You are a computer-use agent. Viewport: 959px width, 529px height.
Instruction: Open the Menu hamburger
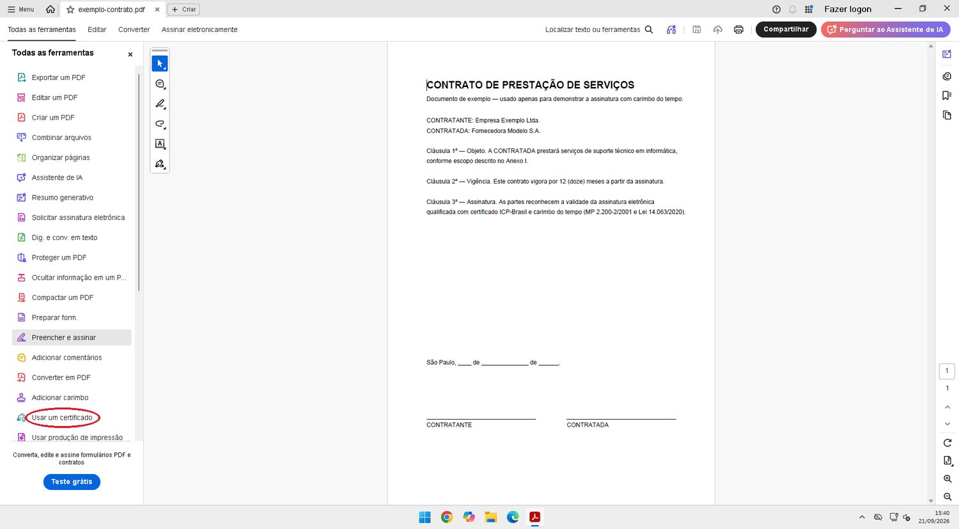click(x=20, y=9)
